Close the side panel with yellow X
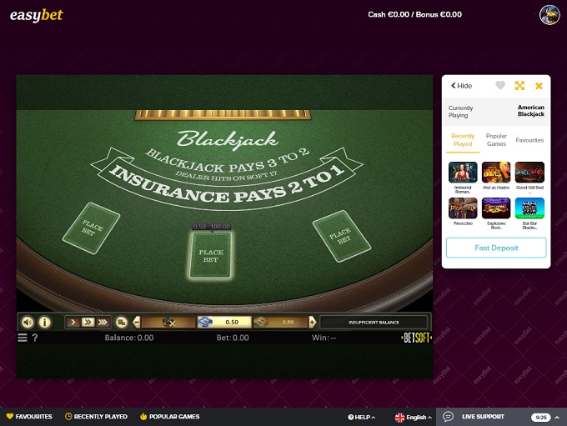567x426 pixels. tap(539, 86)
